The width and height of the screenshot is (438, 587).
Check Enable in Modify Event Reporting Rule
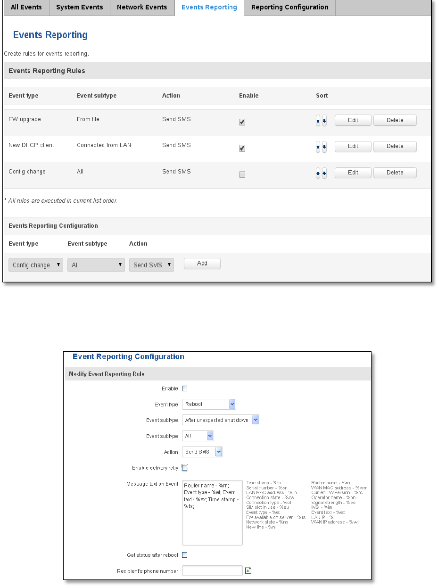click(185, 389)
